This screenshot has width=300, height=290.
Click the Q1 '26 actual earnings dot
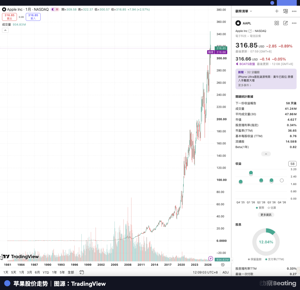coord(251,173)
